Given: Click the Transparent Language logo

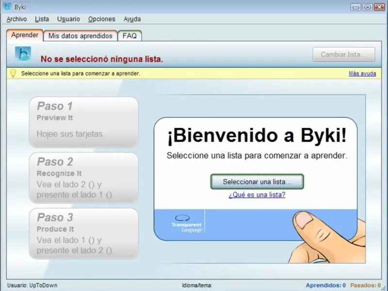Looking at the screenshot, I should click(187, 224).
